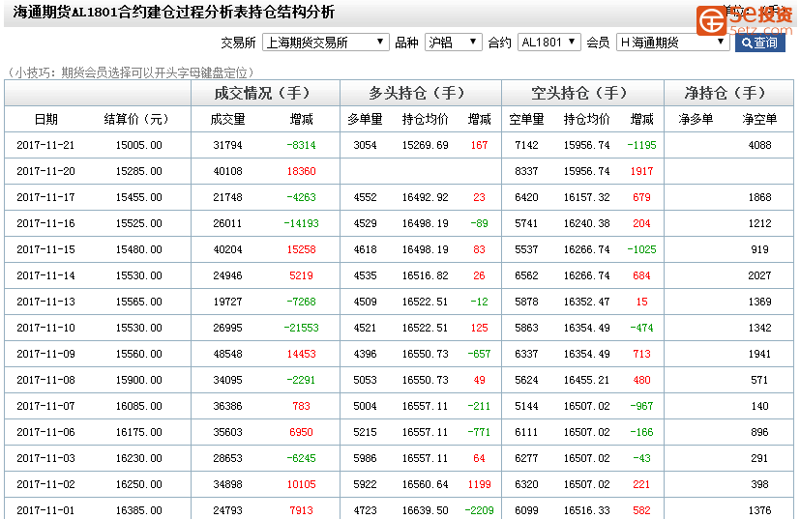The height and width of the screenshot is (519, 800).
Task: Click volume change value -21553
Action: pyautogui.click(x=301, y=328)
